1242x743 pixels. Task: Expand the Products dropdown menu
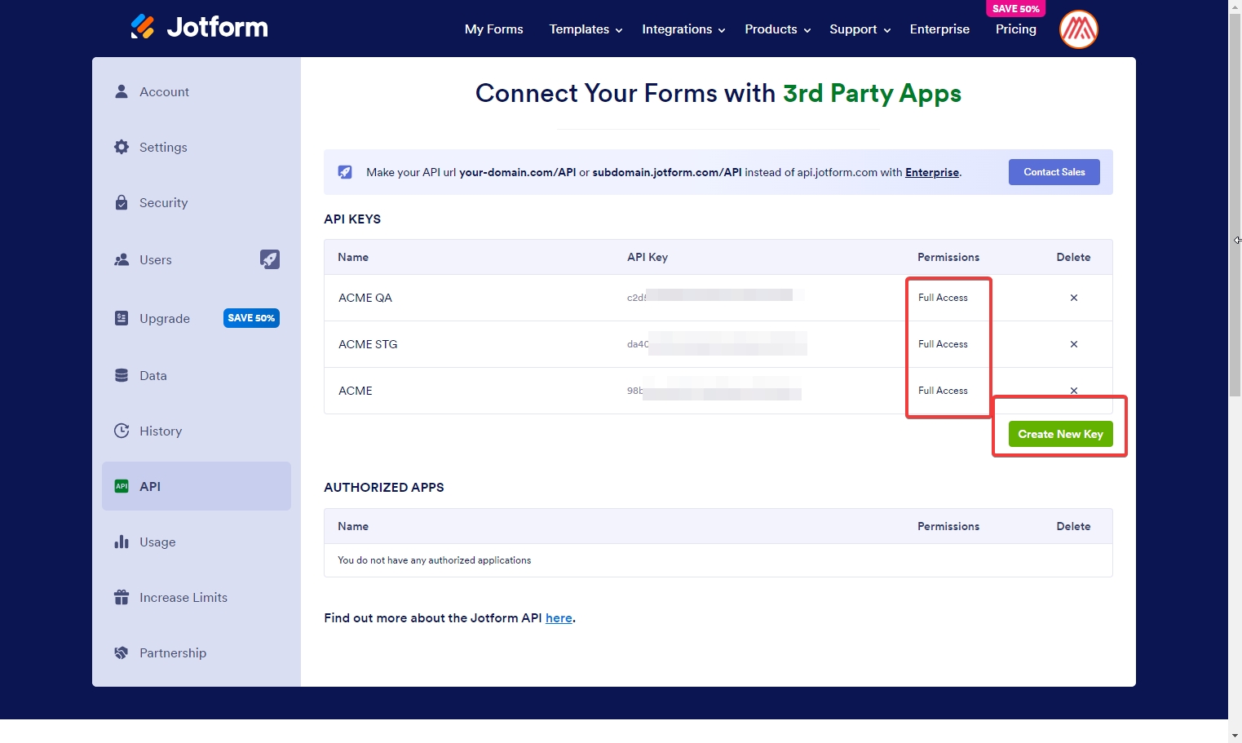pos(777,29)
